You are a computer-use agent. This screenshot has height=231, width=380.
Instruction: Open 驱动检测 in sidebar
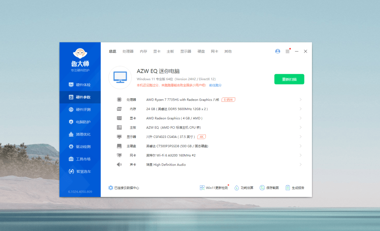point(80,147)
